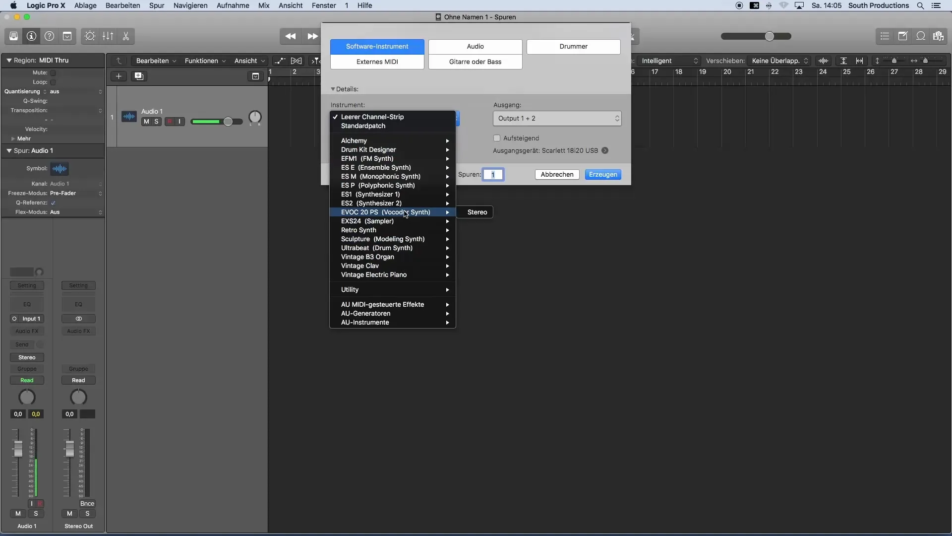Click the track symbol waveform in the inspector
The height and width of the screenshot is (536, 952).
[x=59, y=169]
